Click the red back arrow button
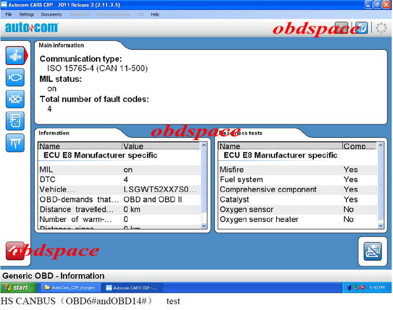 point(15,251)
